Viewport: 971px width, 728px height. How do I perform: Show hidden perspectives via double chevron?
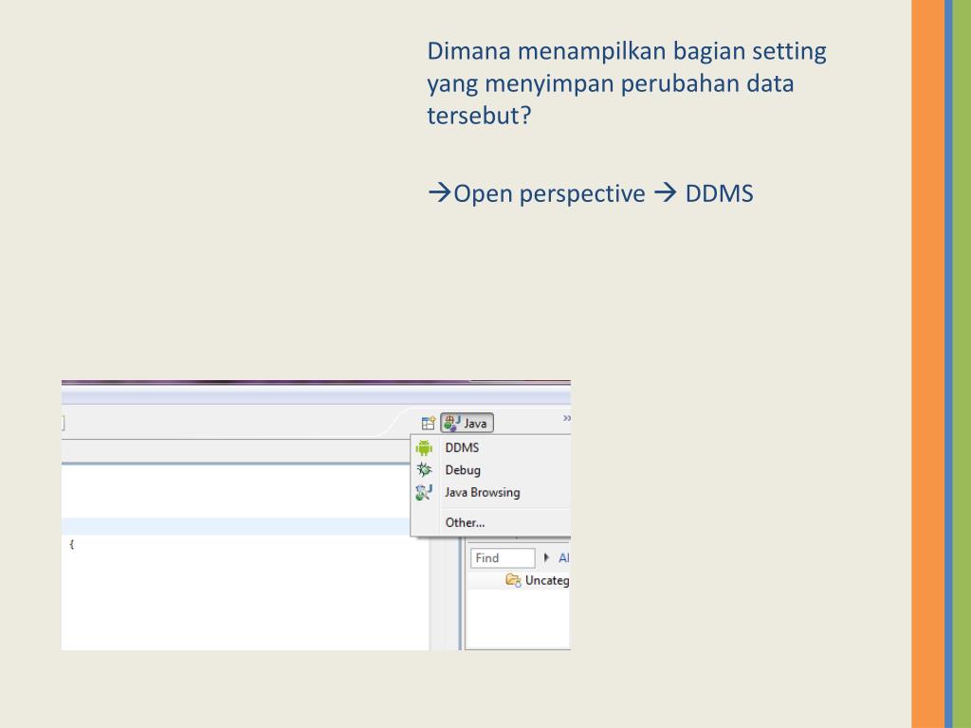[x=566, y=418]
